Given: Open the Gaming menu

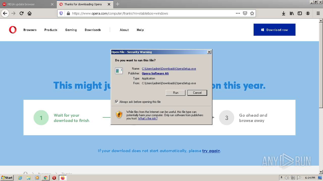Looking at the screenshot, I should [71, 30].
